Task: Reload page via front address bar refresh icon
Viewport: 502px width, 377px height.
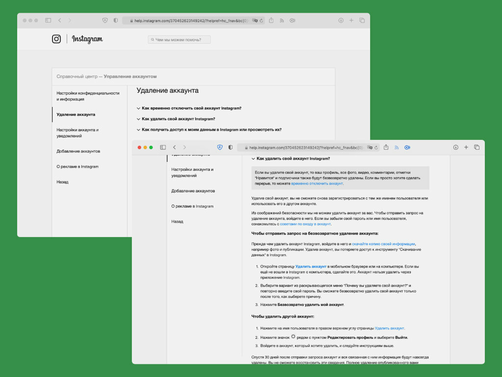Action: [x=376, y=148]
